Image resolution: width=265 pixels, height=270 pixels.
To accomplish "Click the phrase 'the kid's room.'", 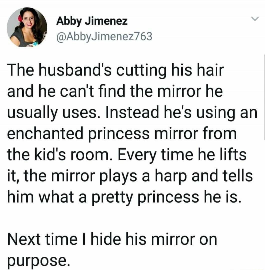I will [60, 155].
